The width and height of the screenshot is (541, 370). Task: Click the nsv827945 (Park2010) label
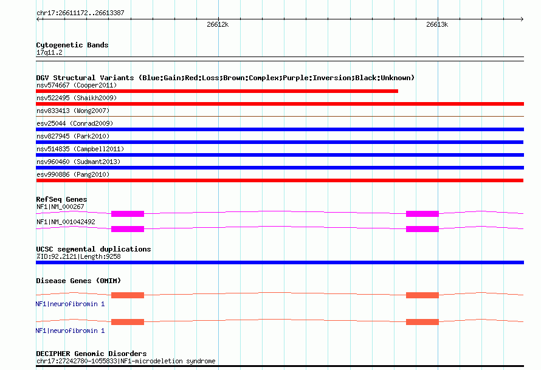pos(73,136)
